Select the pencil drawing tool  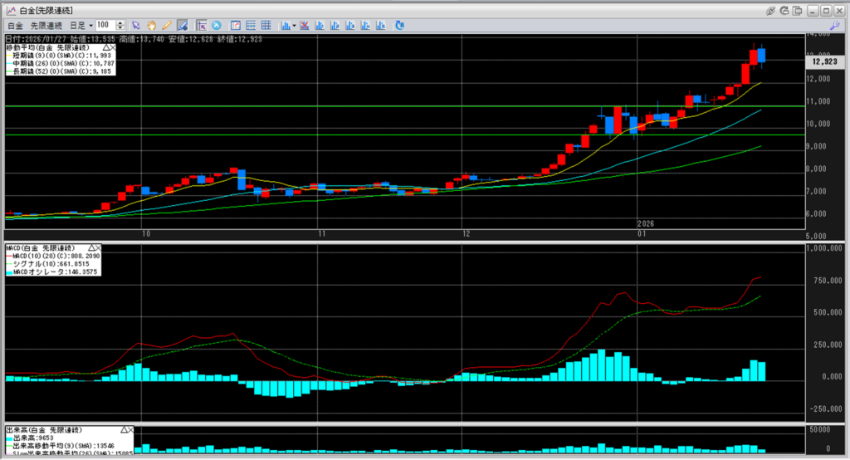[167, 26]
